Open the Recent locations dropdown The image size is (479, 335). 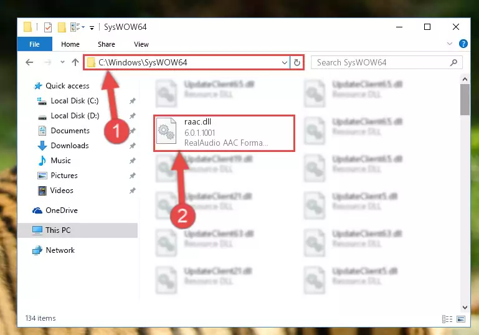(x=62, y=62)
